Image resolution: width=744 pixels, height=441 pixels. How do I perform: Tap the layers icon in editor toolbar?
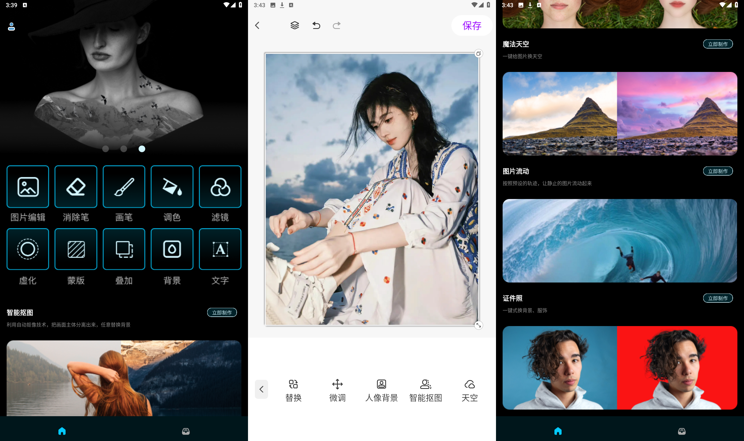(295, 25)
